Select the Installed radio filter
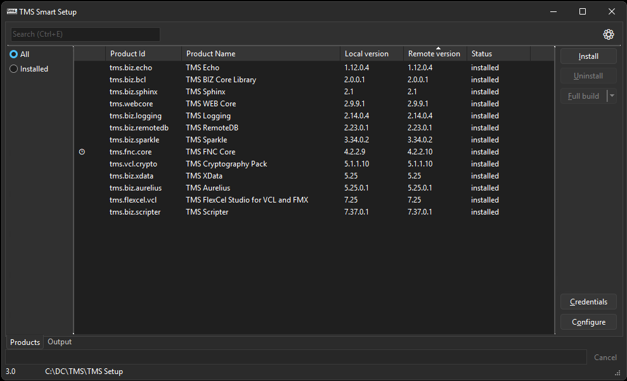Image resolution: width=627 pixels, height=381 pixels. tap(14, 69)
